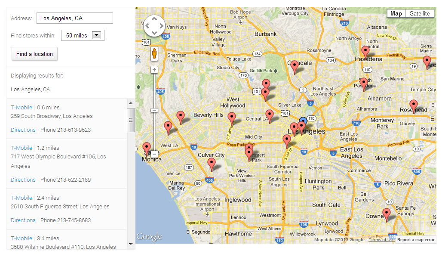Click 'Report a map error'
The height and width of the screenshot is (254, 445).
click(415, 239)
